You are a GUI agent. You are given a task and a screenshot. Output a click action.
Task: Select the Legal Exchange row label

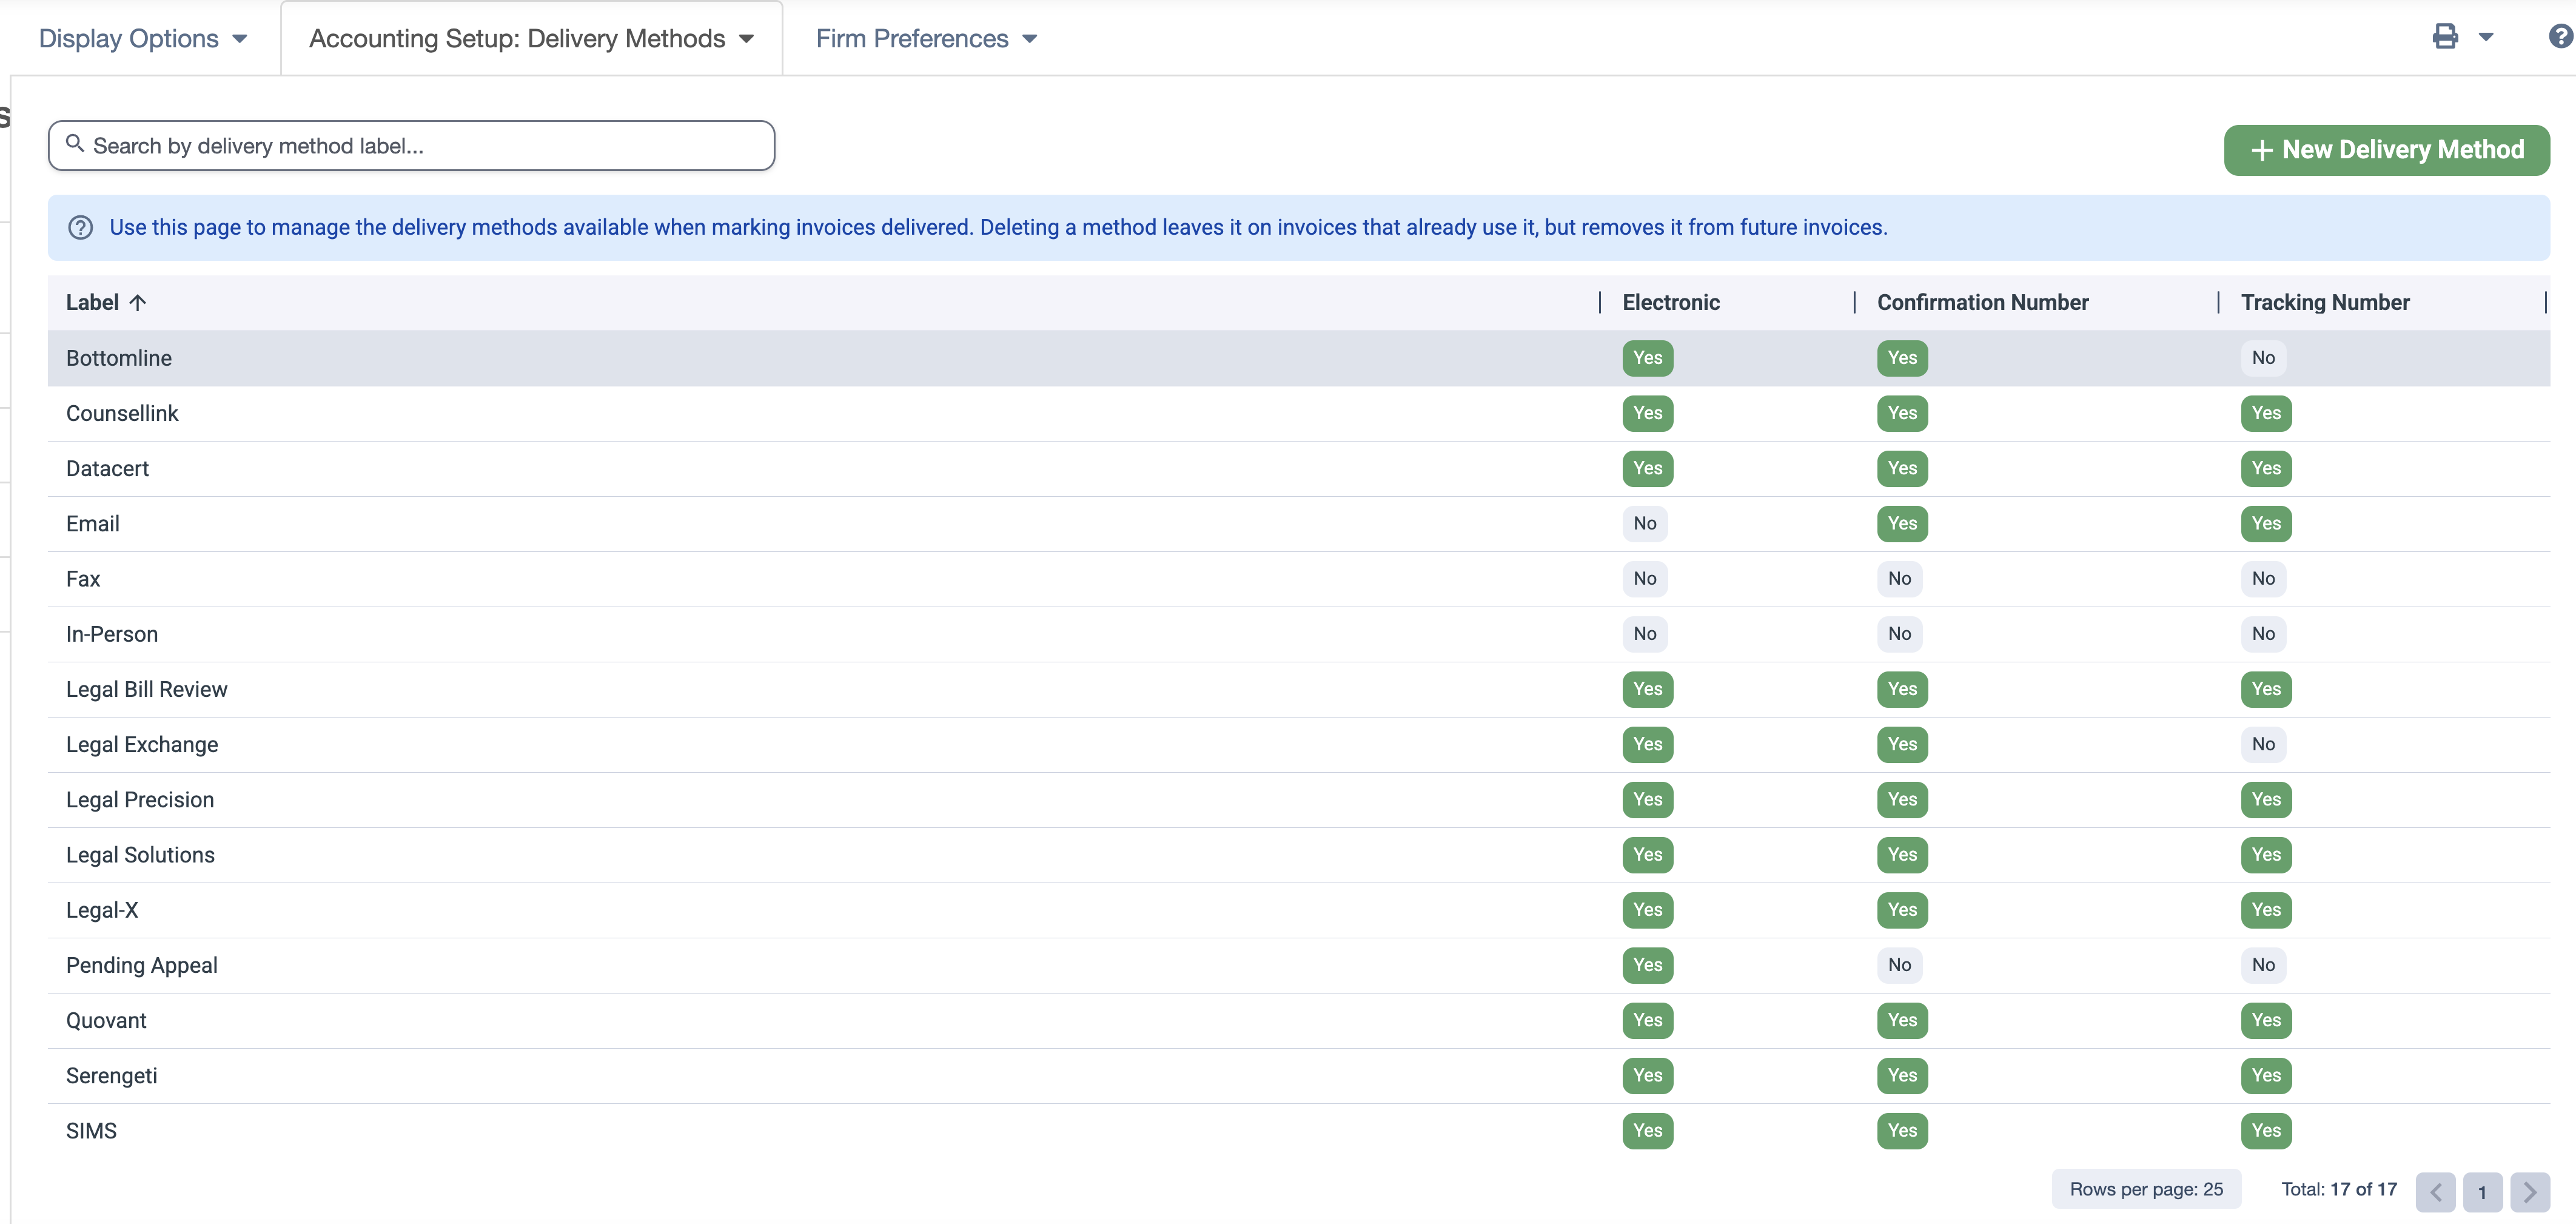142,744
